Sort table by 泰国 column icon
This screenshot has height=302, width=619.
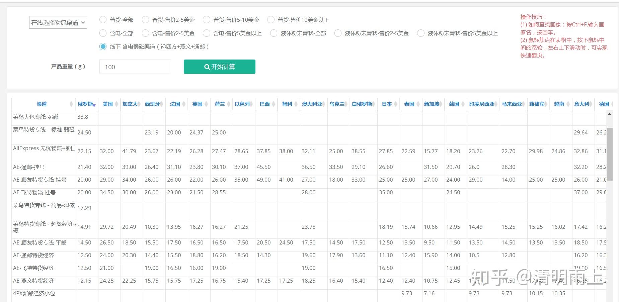click(x=418, y=104)
